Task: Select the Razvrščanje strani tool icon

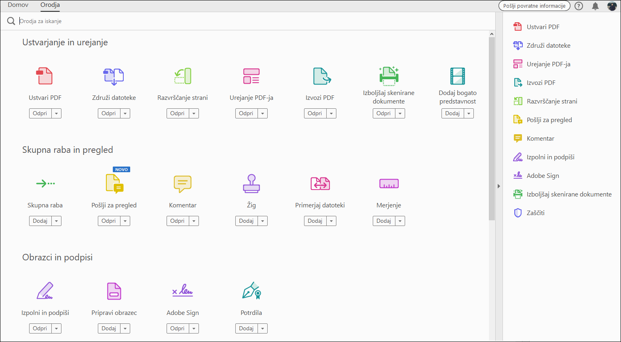Action: (x=183, y=76)
